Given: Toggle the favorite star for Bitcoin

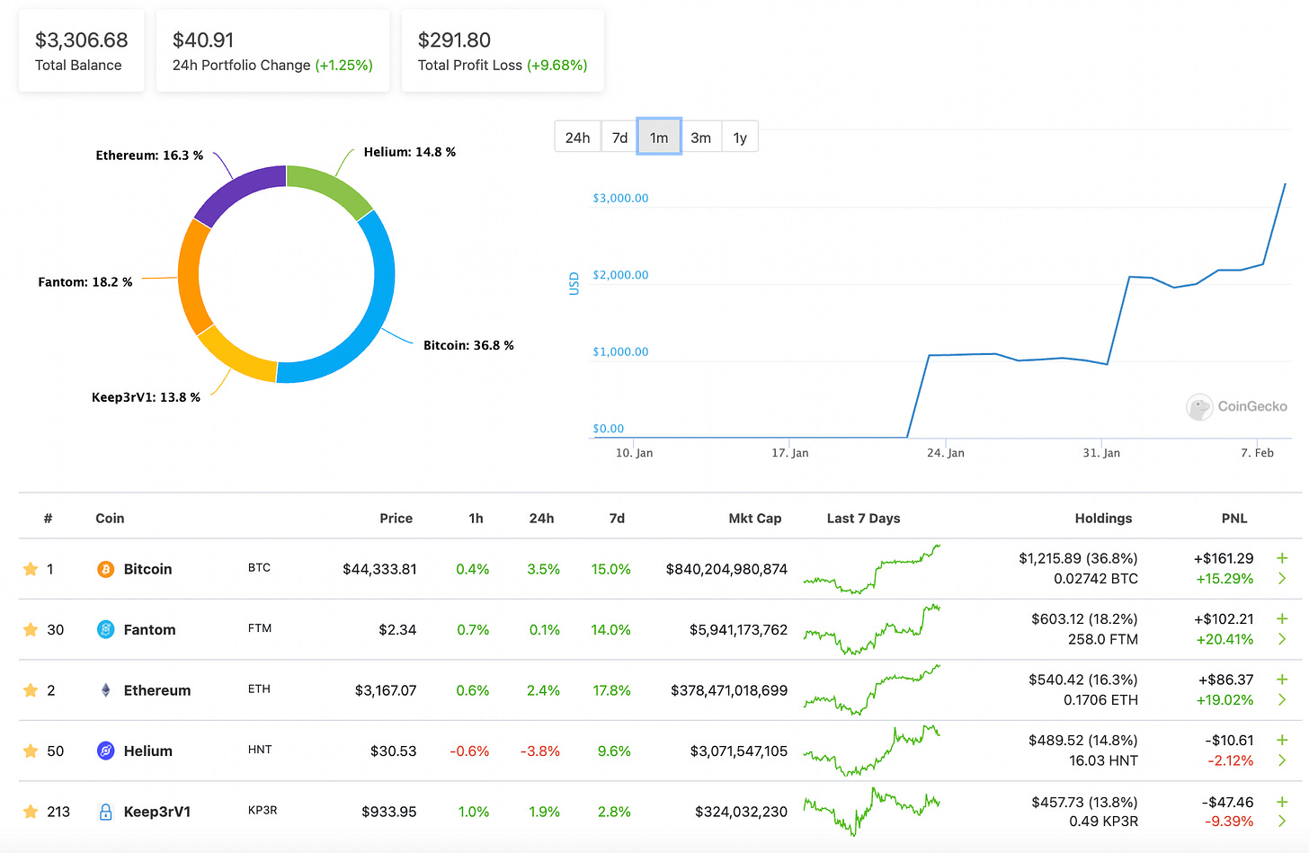Looking at the screenshot, I should [31, 569].
